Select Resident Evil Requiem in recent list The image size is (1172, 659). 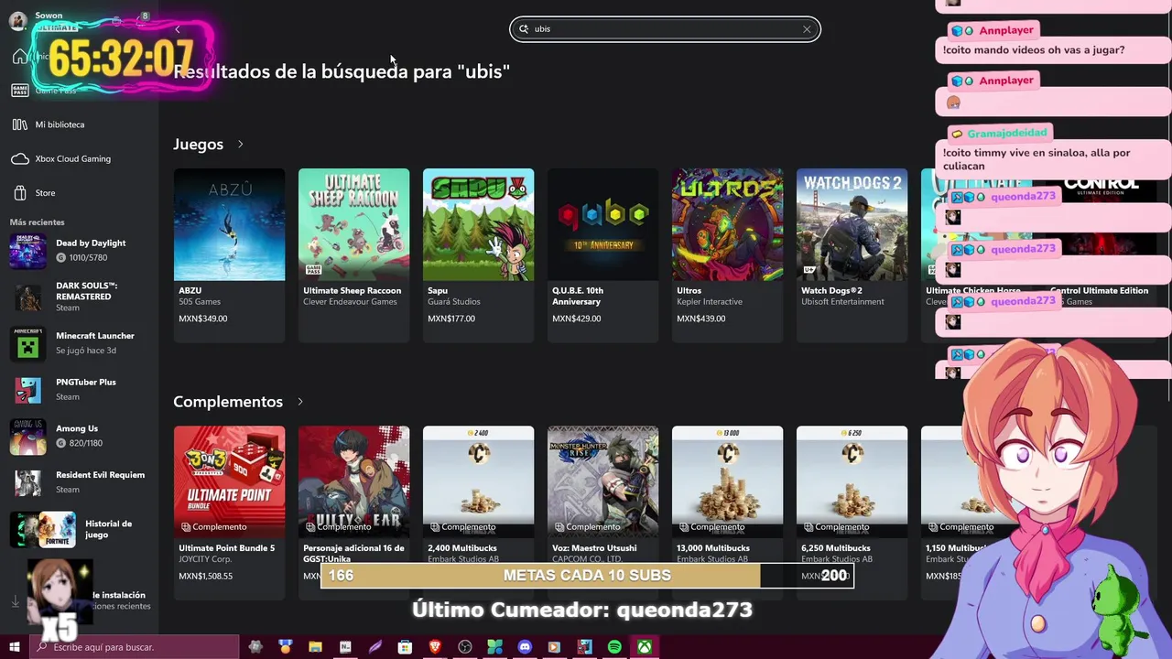coord(80,482)
